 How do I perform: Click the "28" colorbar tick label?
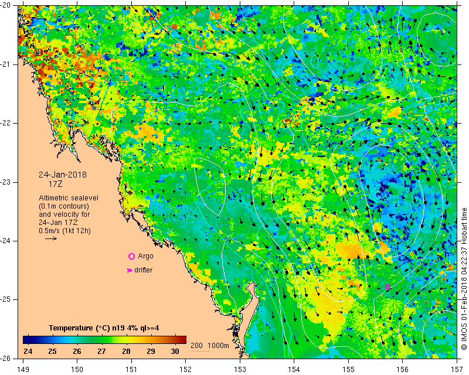pos(126,351)
